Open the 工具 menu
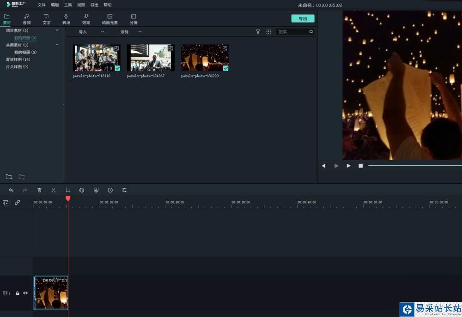The width and height of the screenshot is (462, 317). pyautogui.click(x=68, y=5)
